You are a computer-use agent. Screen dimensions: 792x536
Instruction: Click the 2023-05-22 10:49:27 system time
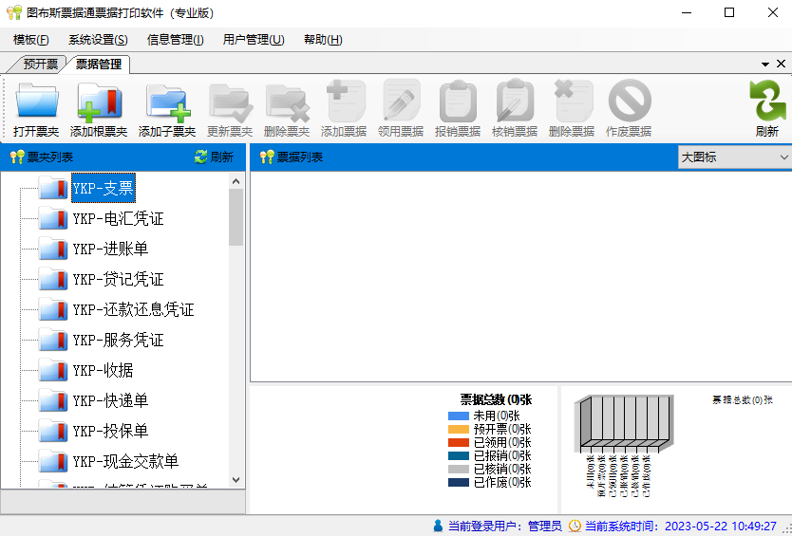click(721, 526)
